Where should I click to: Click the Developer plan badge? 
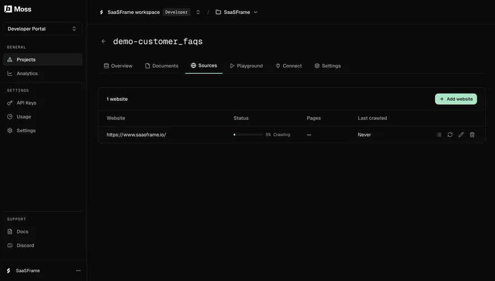click(x=177, y=12)
